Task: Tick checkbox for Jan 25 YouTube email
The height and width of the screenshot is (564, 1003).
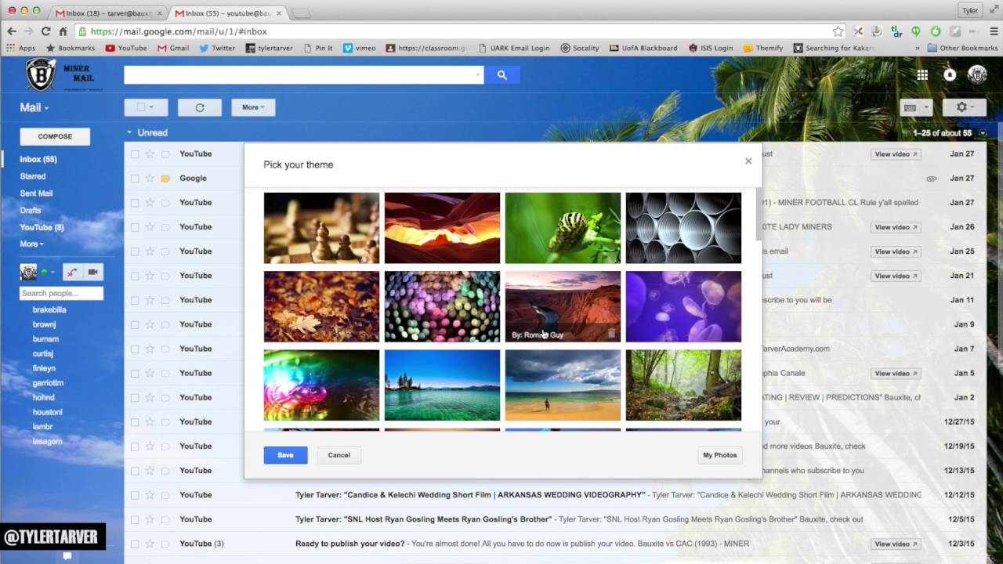Action: (x=135, y=251)
